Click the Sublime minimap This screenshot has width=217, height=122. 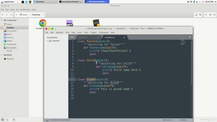[x=183, y=42]
